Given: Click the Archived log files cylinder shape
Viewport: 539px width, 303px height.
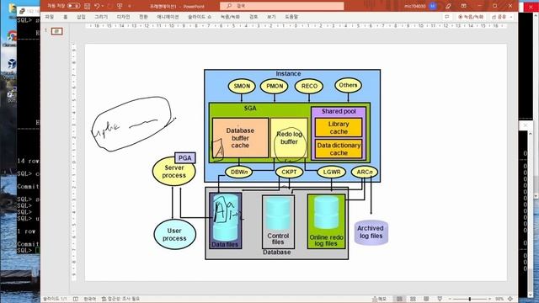Looking at the screenshot, I should (371, 232).
